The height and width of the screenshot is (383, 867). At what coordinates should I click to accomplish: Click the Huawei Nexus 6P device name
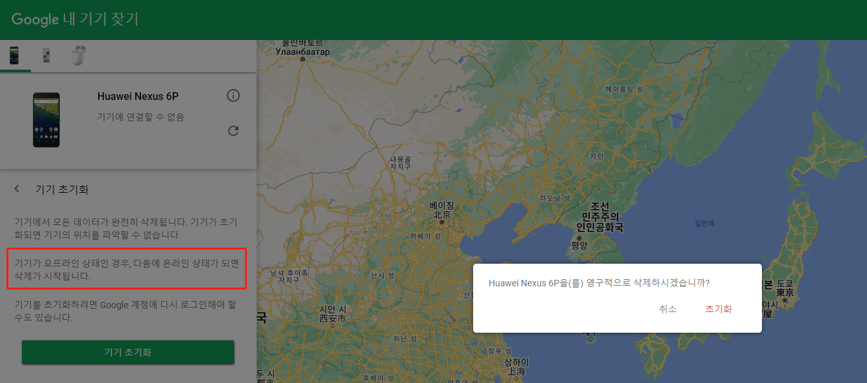pos(138,96)
